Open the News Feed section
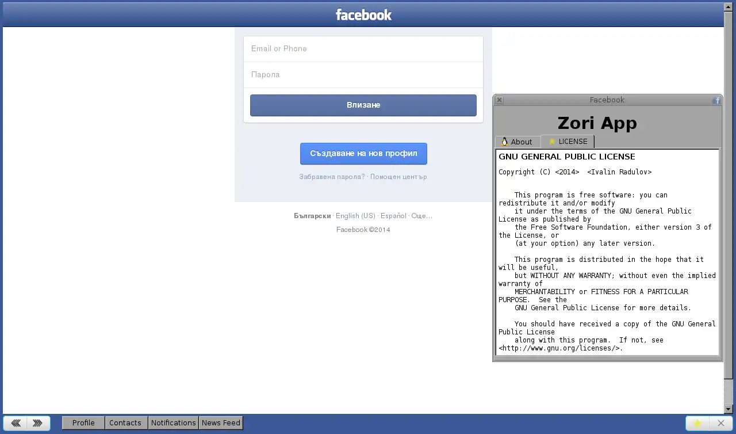Screen dimensions: 736x434 [221, 423]
